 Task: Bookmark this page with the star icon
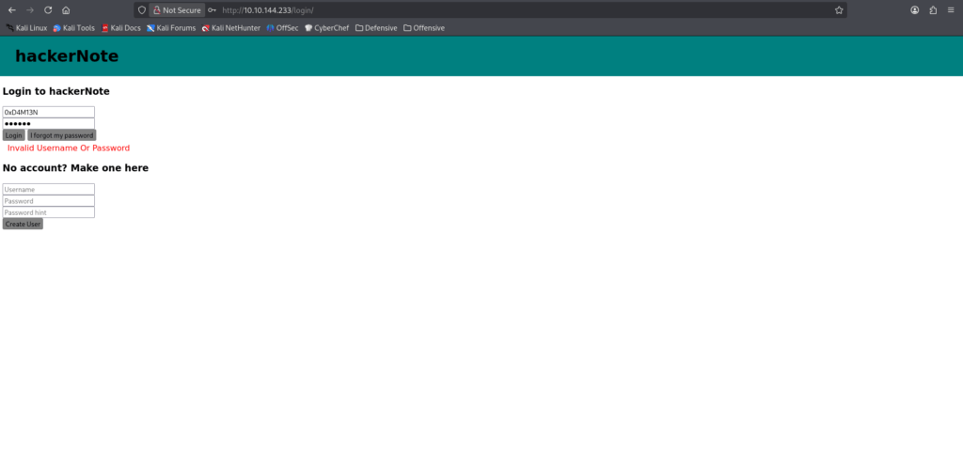pyautogui.click(x=838, y=10)
